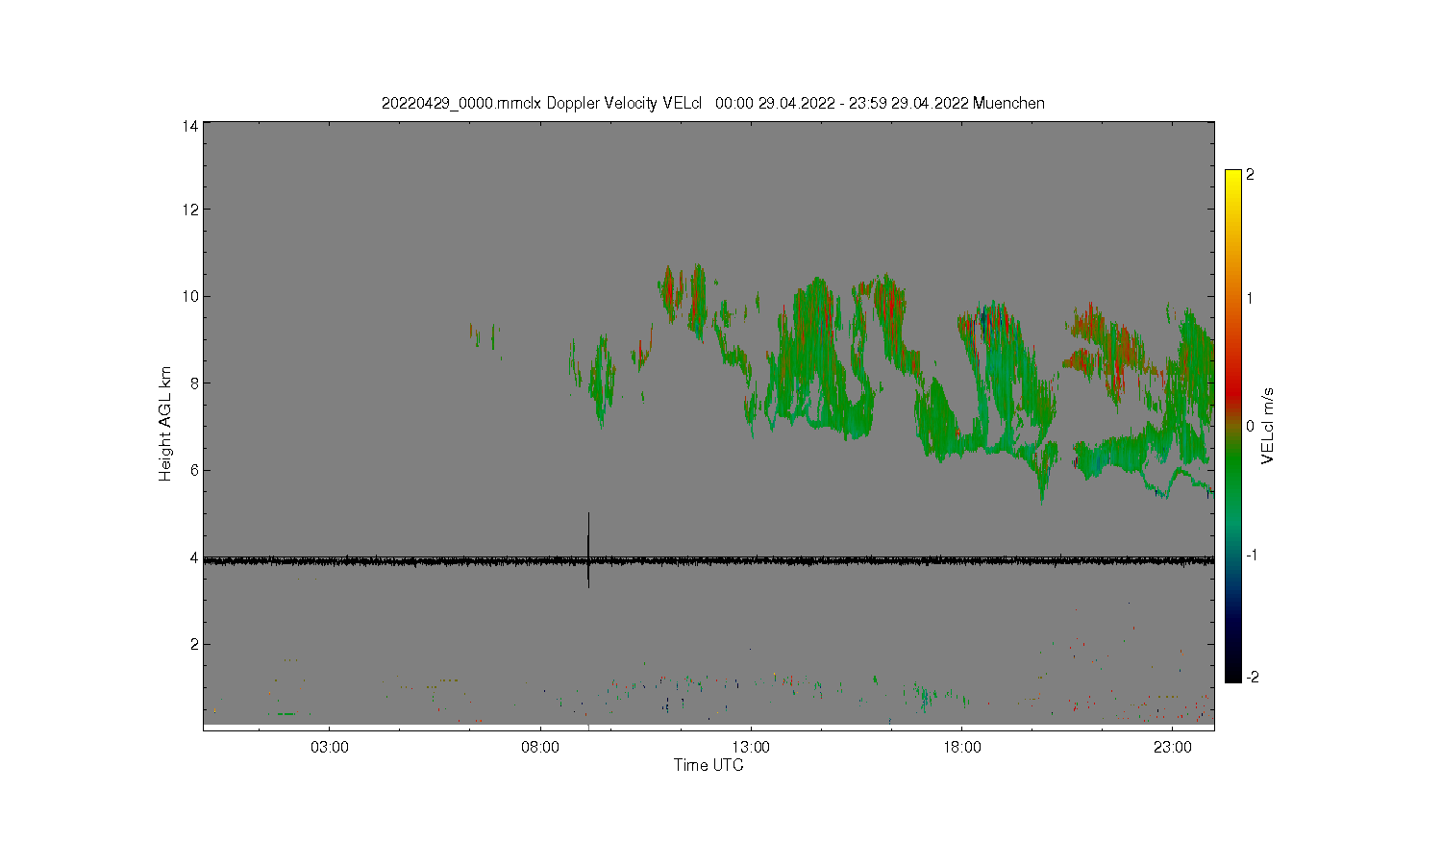Click the height tick label 12
This screenshot has height=865, width=1442.
click(190, 210)
